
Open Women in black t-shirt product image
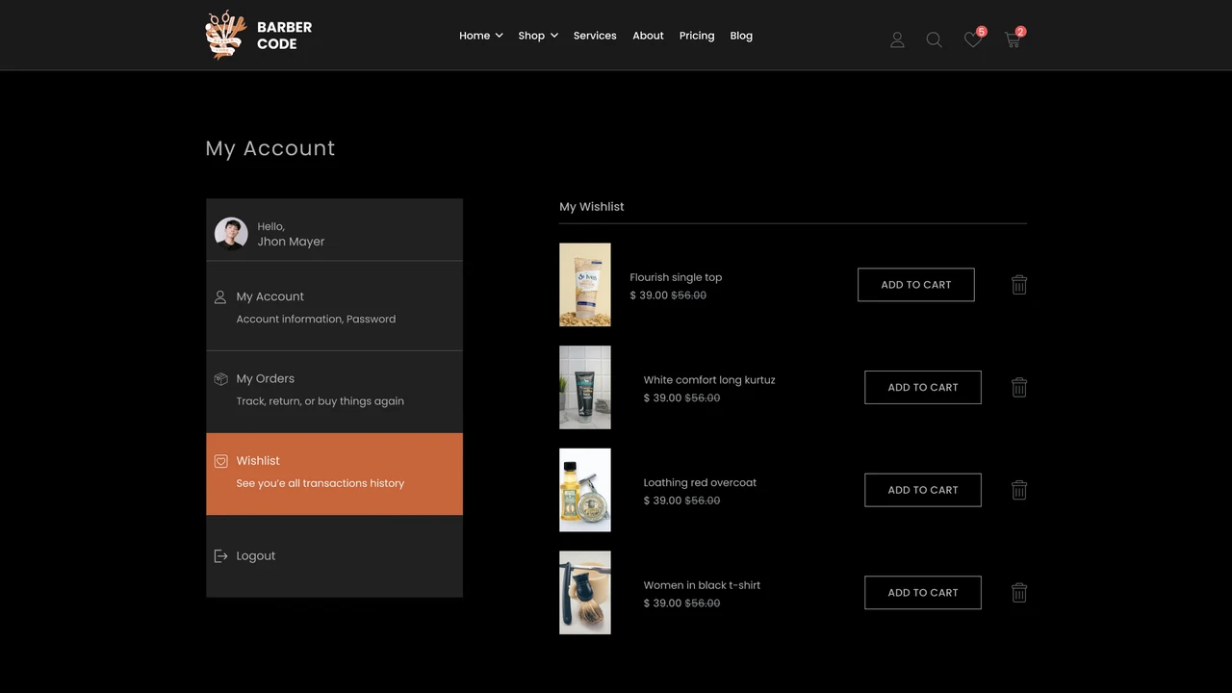pyautogui.click(x=585, y=593)
